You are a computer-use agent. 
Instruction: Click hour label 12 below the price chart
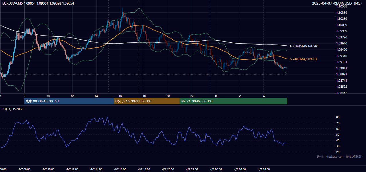[72, 96]
